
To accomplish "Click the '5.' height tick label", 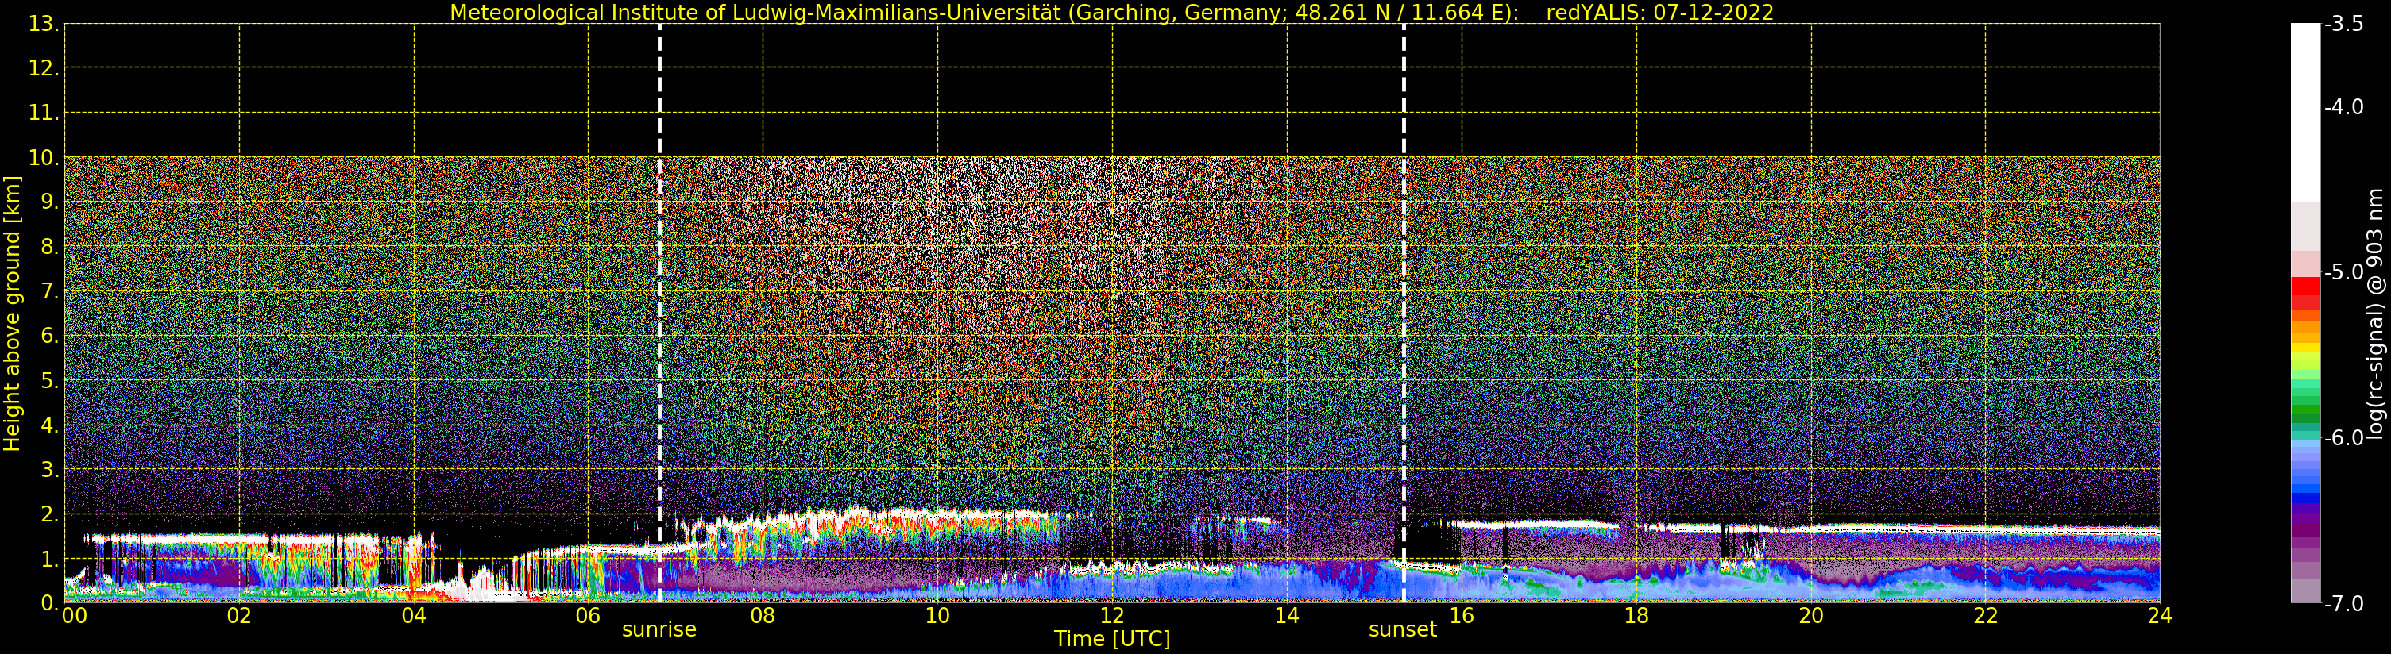I will 50,381.
